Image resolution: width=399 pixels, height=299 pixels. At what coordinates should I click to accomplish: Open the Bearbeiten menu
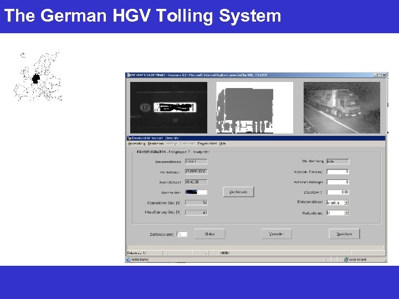point(156,143)
